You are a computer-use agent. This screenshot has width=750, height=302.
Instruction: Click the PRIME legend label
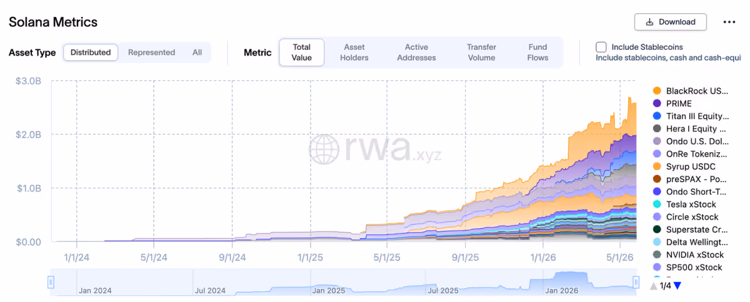pos(679,104)
